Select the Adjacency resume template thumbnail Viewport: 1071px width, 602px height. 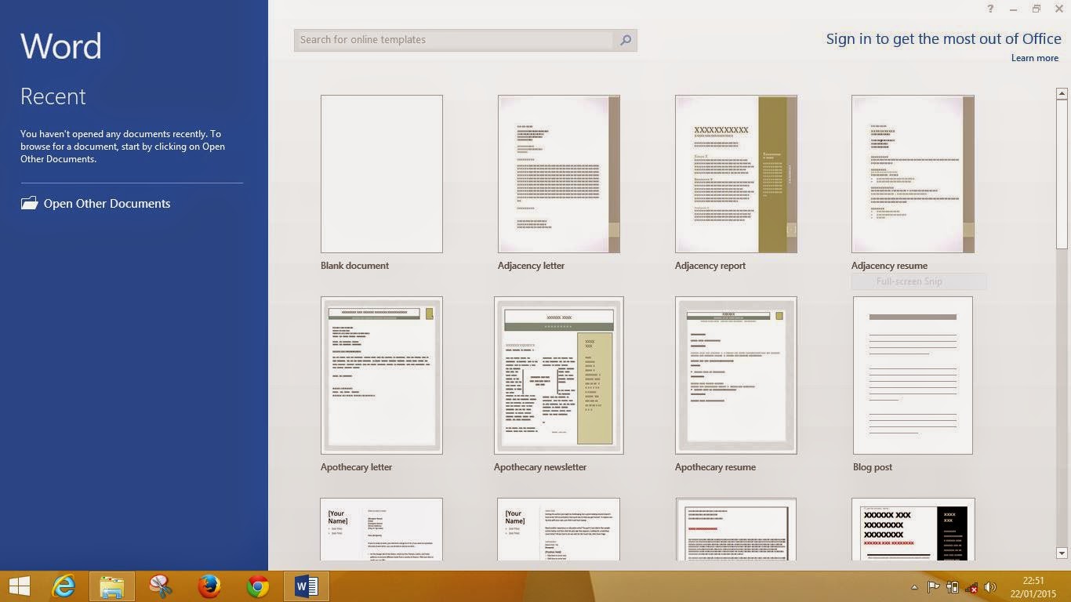click(x=913, y=174)
